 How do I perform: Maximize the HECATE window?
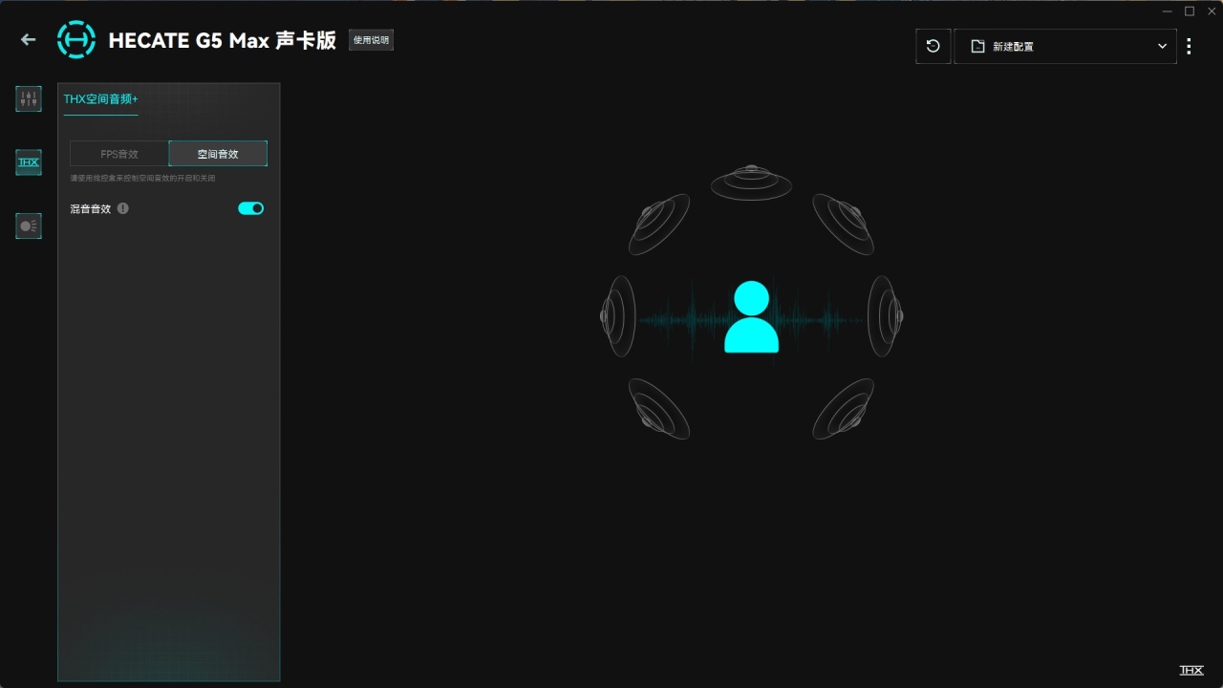point(1190,11)
